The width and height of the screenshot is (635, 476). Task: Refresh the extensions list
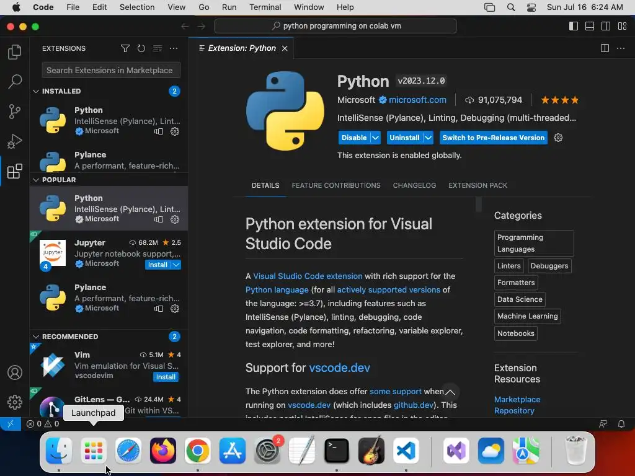click(141, 48)
